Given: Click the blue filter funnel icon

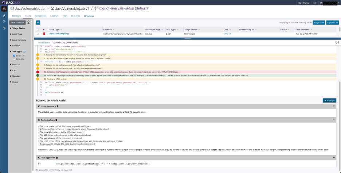Looking at the screenshot, I should [38, 23].
